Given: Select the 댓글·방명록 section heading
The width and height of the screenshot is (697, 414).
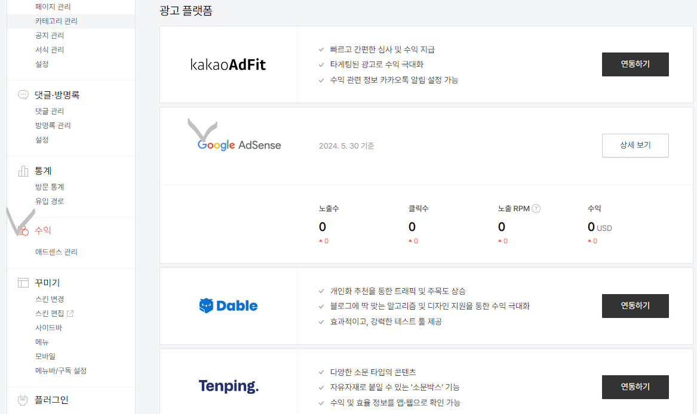Looking at the screenshot, I should tap(57, 95).
